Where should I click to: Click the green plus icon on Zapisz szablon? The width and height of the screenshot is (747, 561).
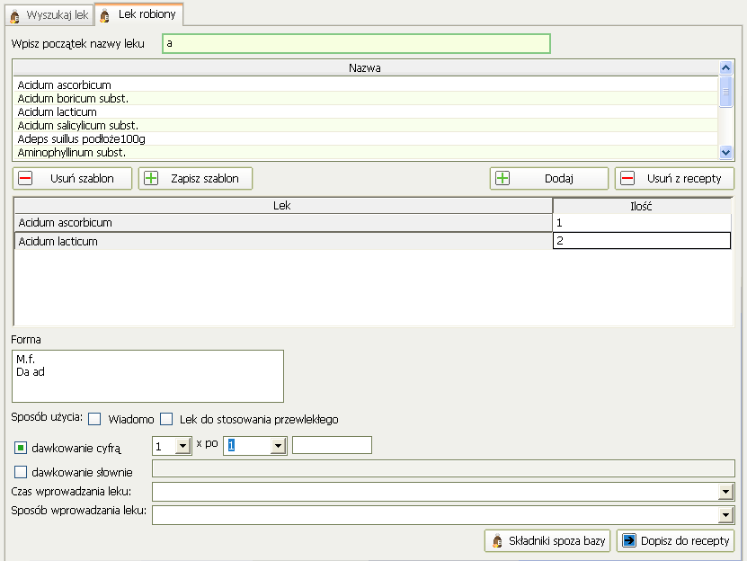[151, 178]
